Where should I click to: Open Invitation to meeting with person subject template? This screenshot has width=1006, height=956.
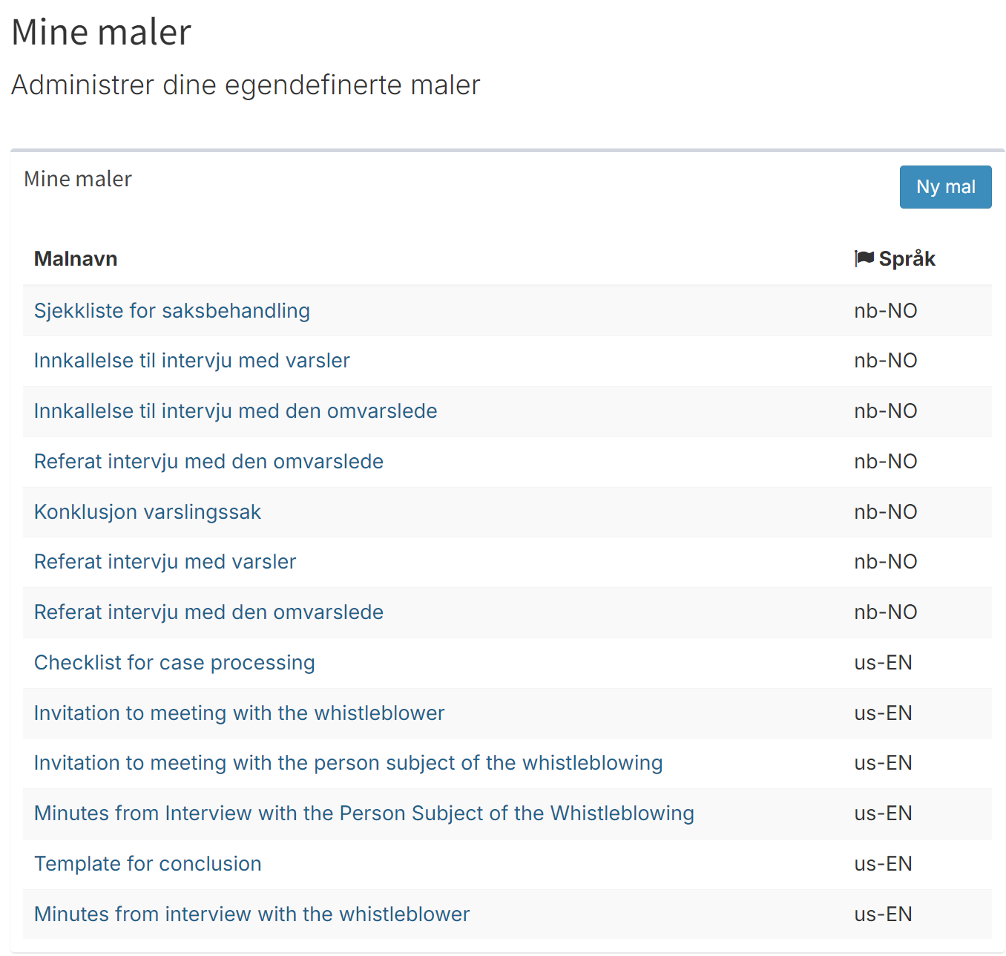click(349, 763)
